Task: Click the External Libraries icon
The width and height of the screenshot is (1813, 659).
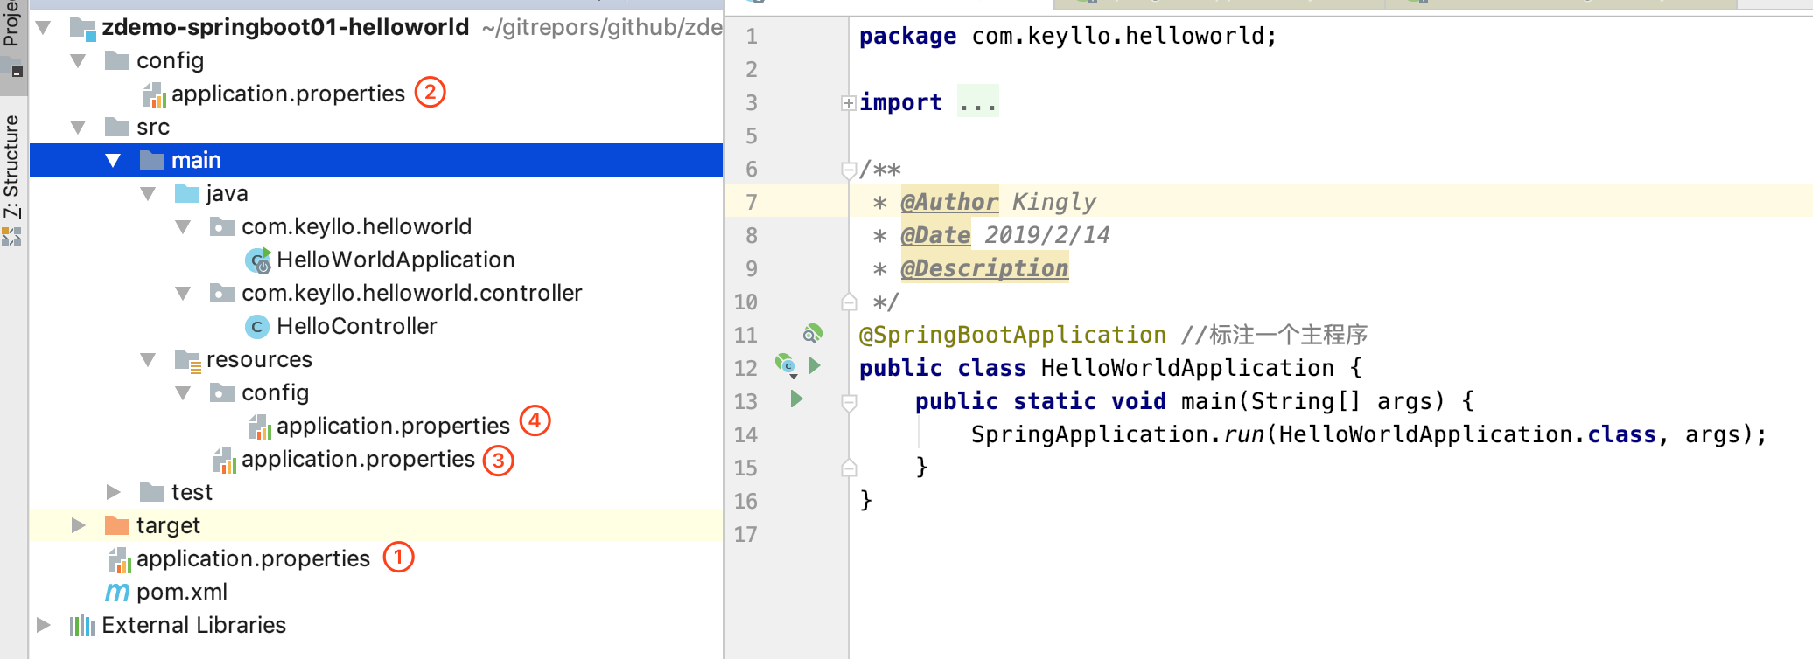Action: [82, 626]
